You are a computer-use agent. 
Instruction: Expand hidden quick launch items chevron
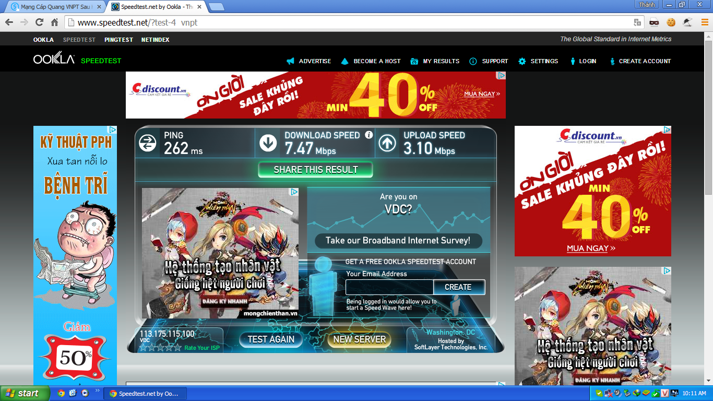pos(97,391)
